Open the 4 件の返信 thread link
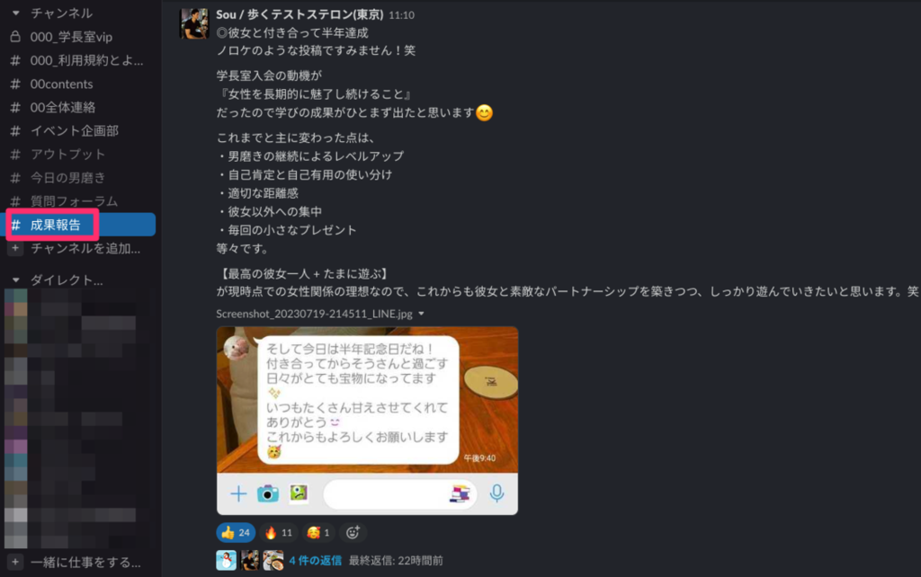This screenshot has height=577, width=921. coord(316,561)
